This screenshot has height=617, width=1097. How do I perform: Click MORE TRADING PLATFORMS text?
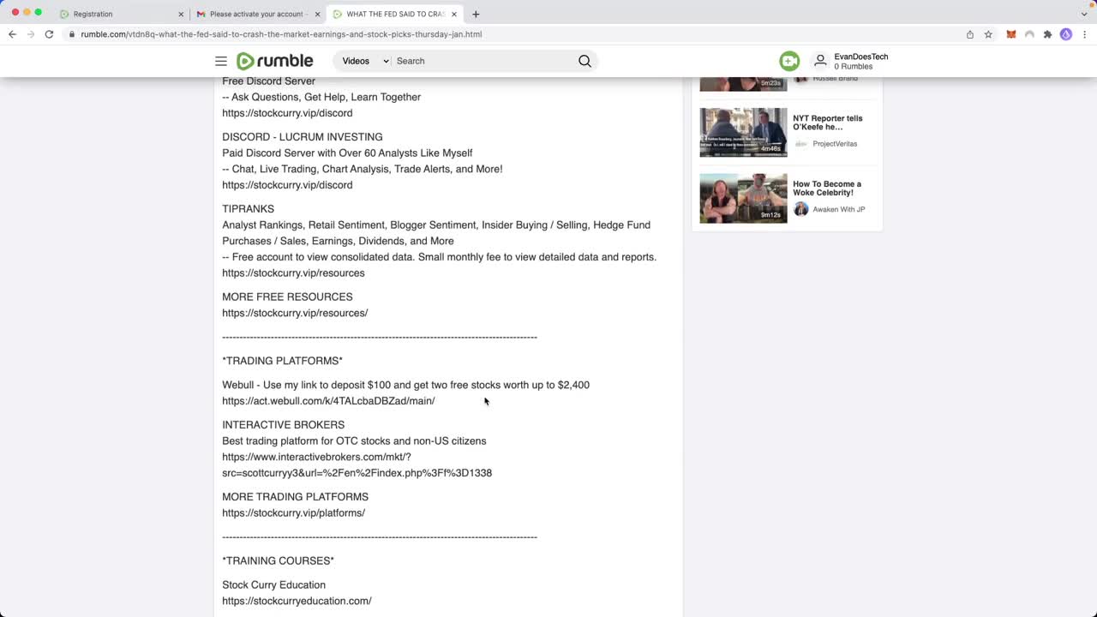(295, 497)
